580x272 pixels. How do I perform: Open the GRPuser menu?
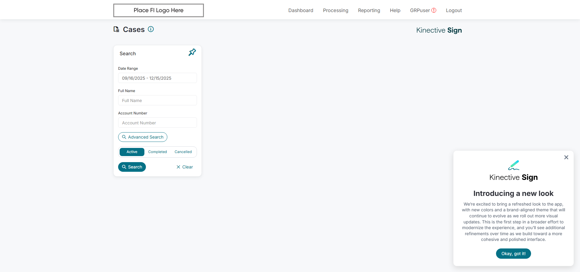pos(420,10)
